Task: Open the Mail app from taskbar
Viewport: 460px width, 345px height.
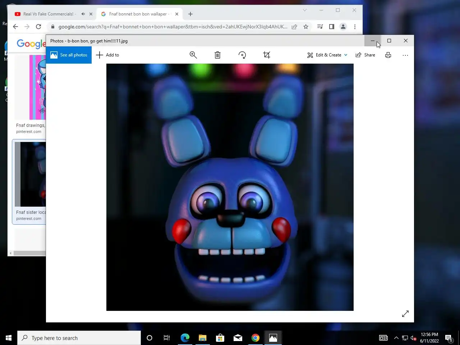Action: tap(238, 338)
